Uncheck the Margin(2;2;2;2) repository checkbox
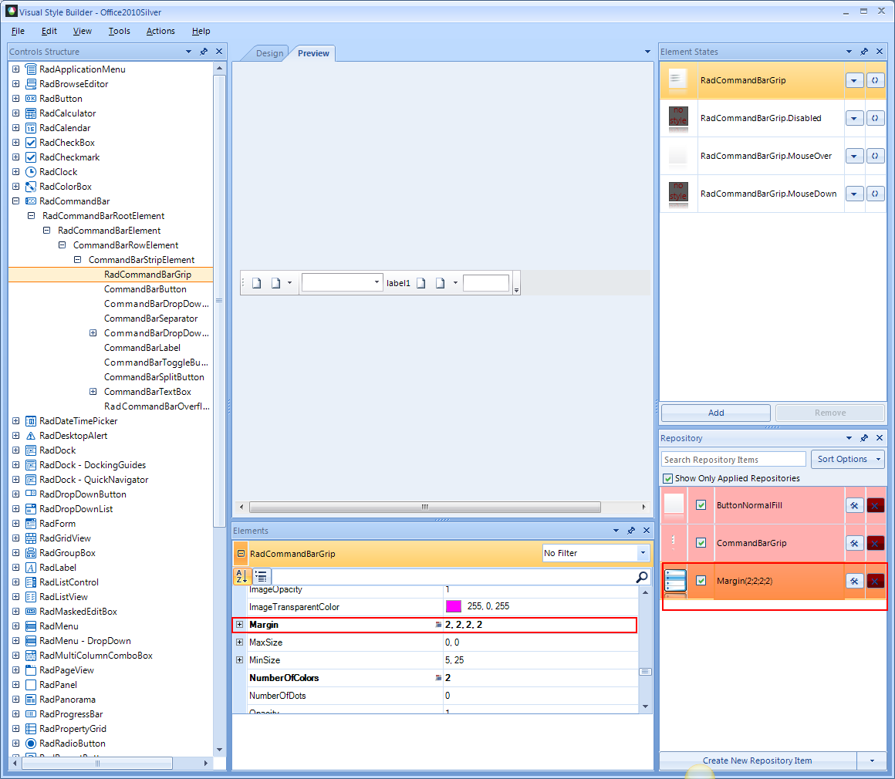 click(x=701, y=581)
